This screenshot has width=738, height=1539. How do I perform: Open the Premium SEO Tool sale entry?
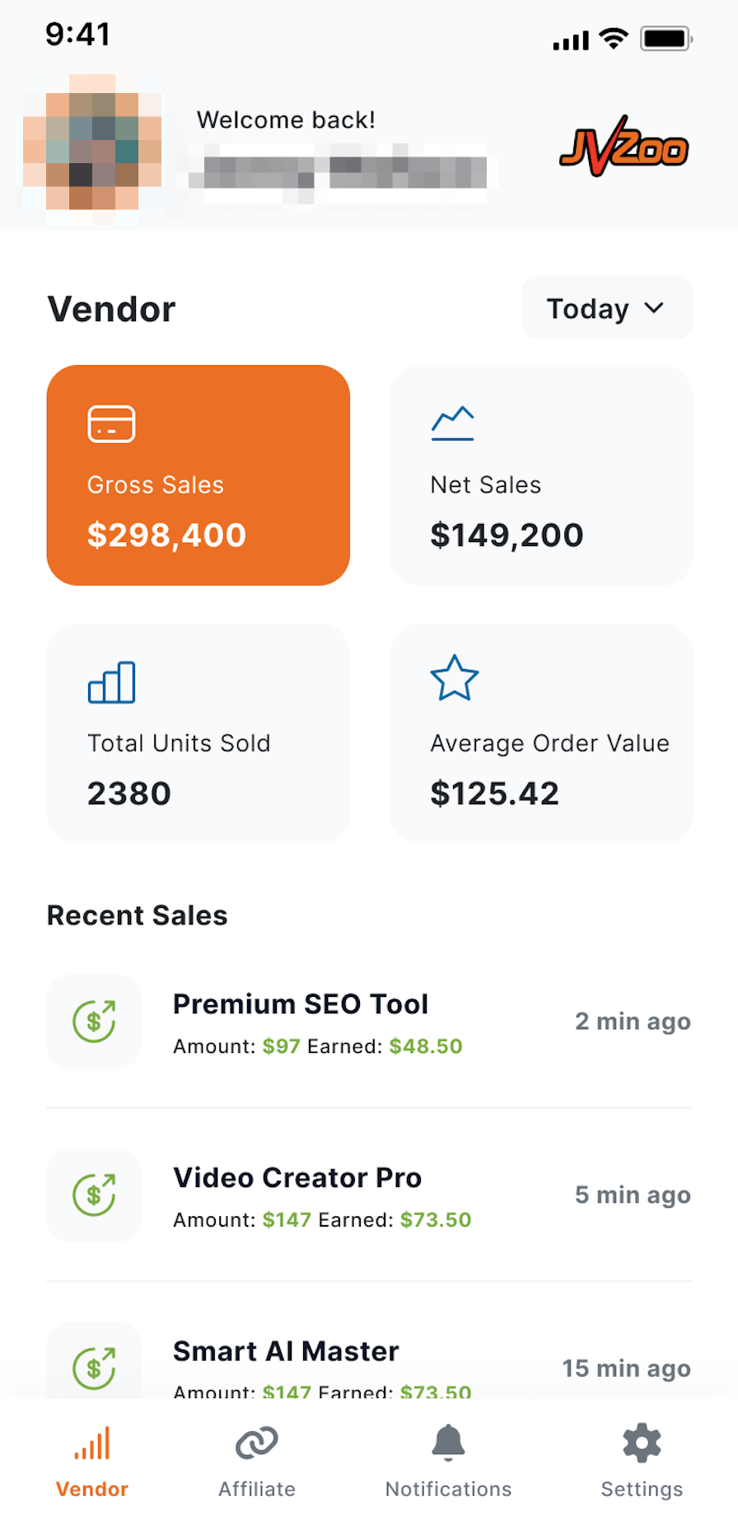[369, 1022]
